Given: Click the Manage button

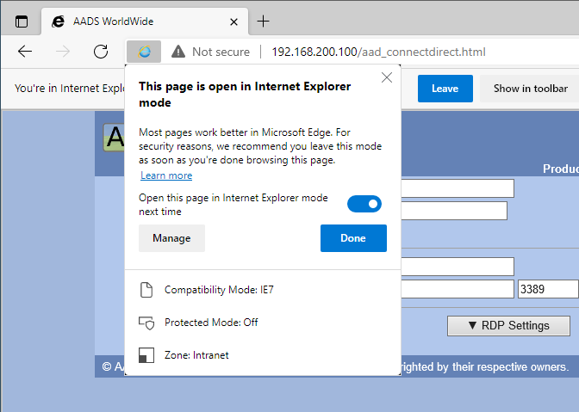Looking at the screenshot, I should [x=171, y=238].
